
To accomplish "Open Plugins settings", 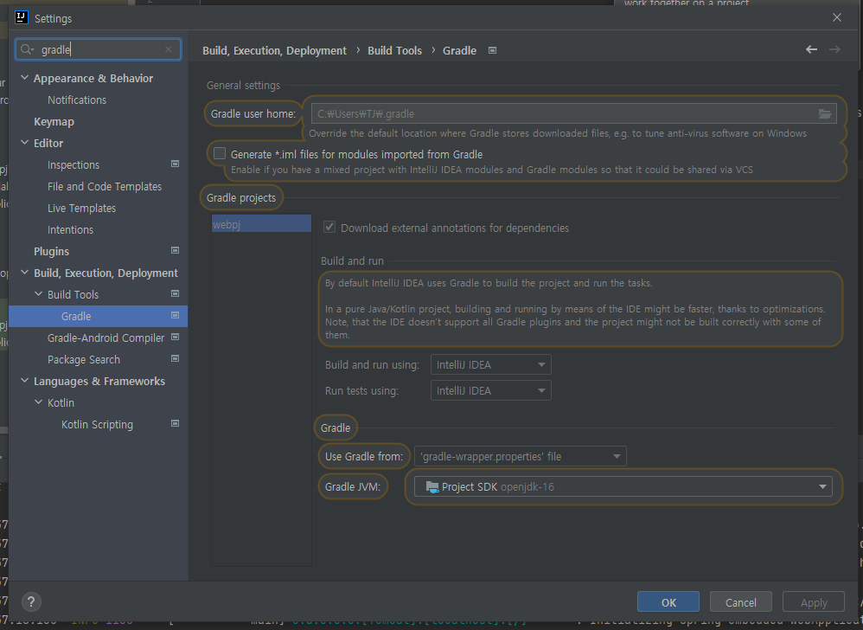I will point(51,251).
